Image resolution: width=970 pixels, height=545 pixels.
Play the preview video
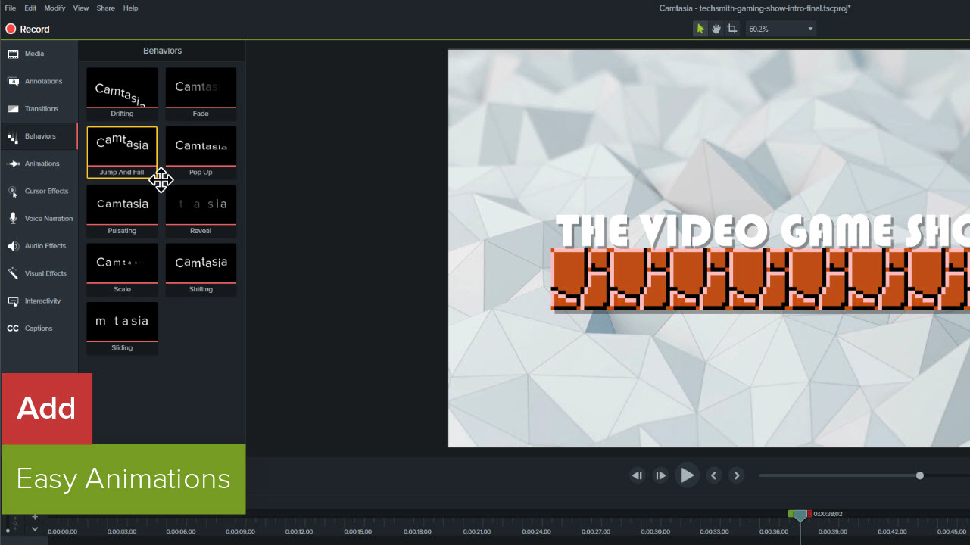pos(687,475)
